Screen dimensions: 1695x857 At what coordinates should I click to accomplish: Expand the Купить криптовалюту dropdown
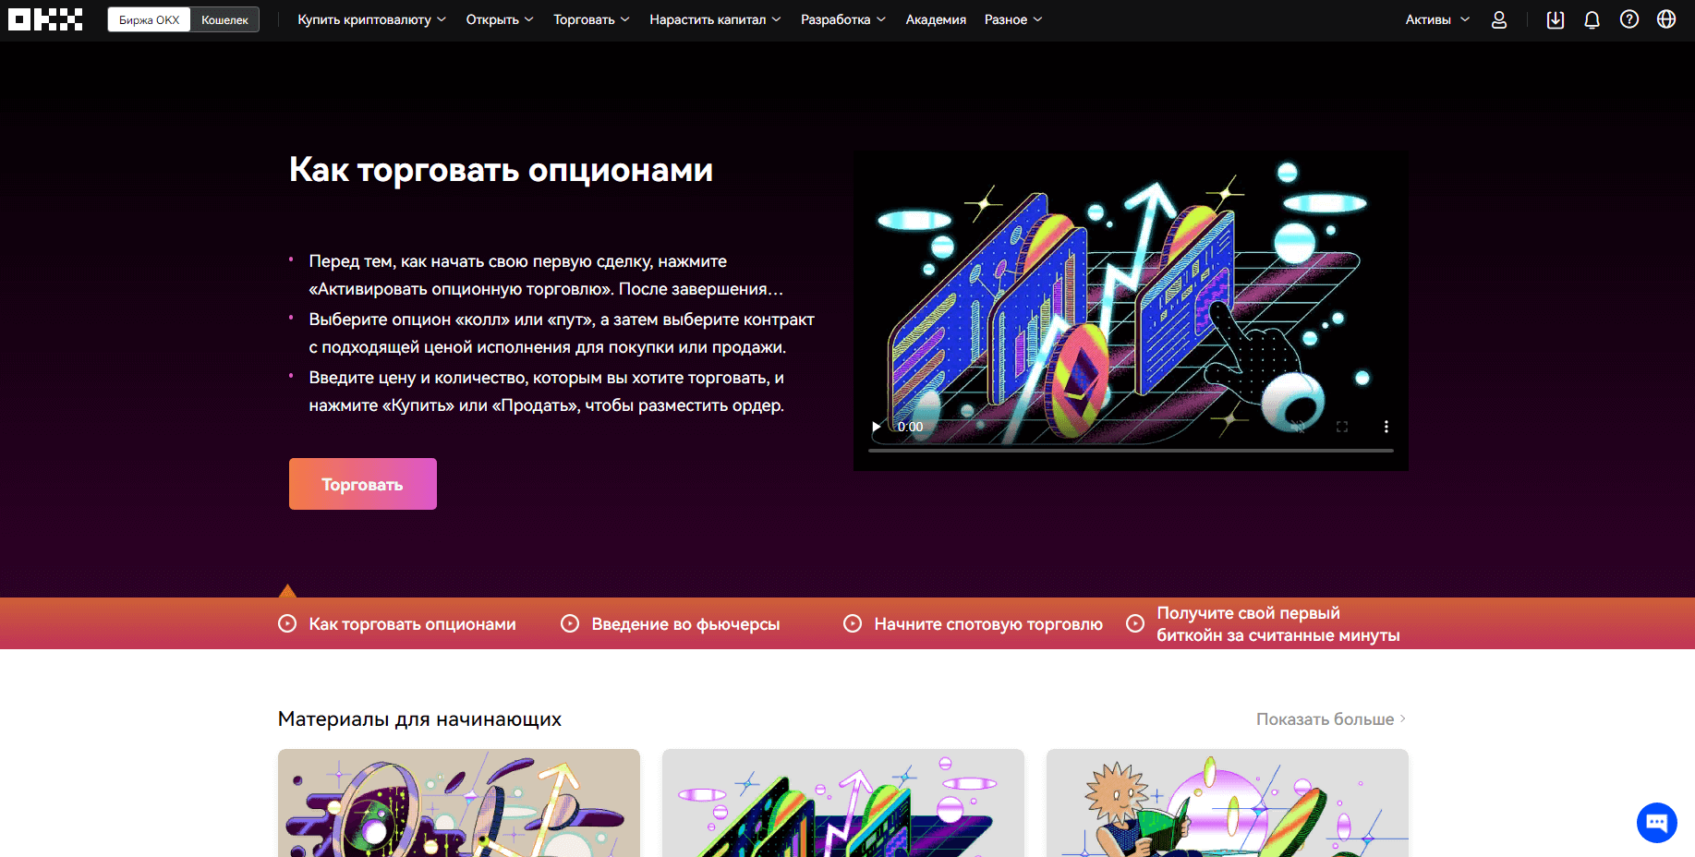coord(371,19)
